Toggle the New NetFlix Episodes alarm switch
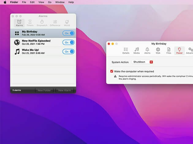Viewport: 193px width, 144px height. click(68, 42)
